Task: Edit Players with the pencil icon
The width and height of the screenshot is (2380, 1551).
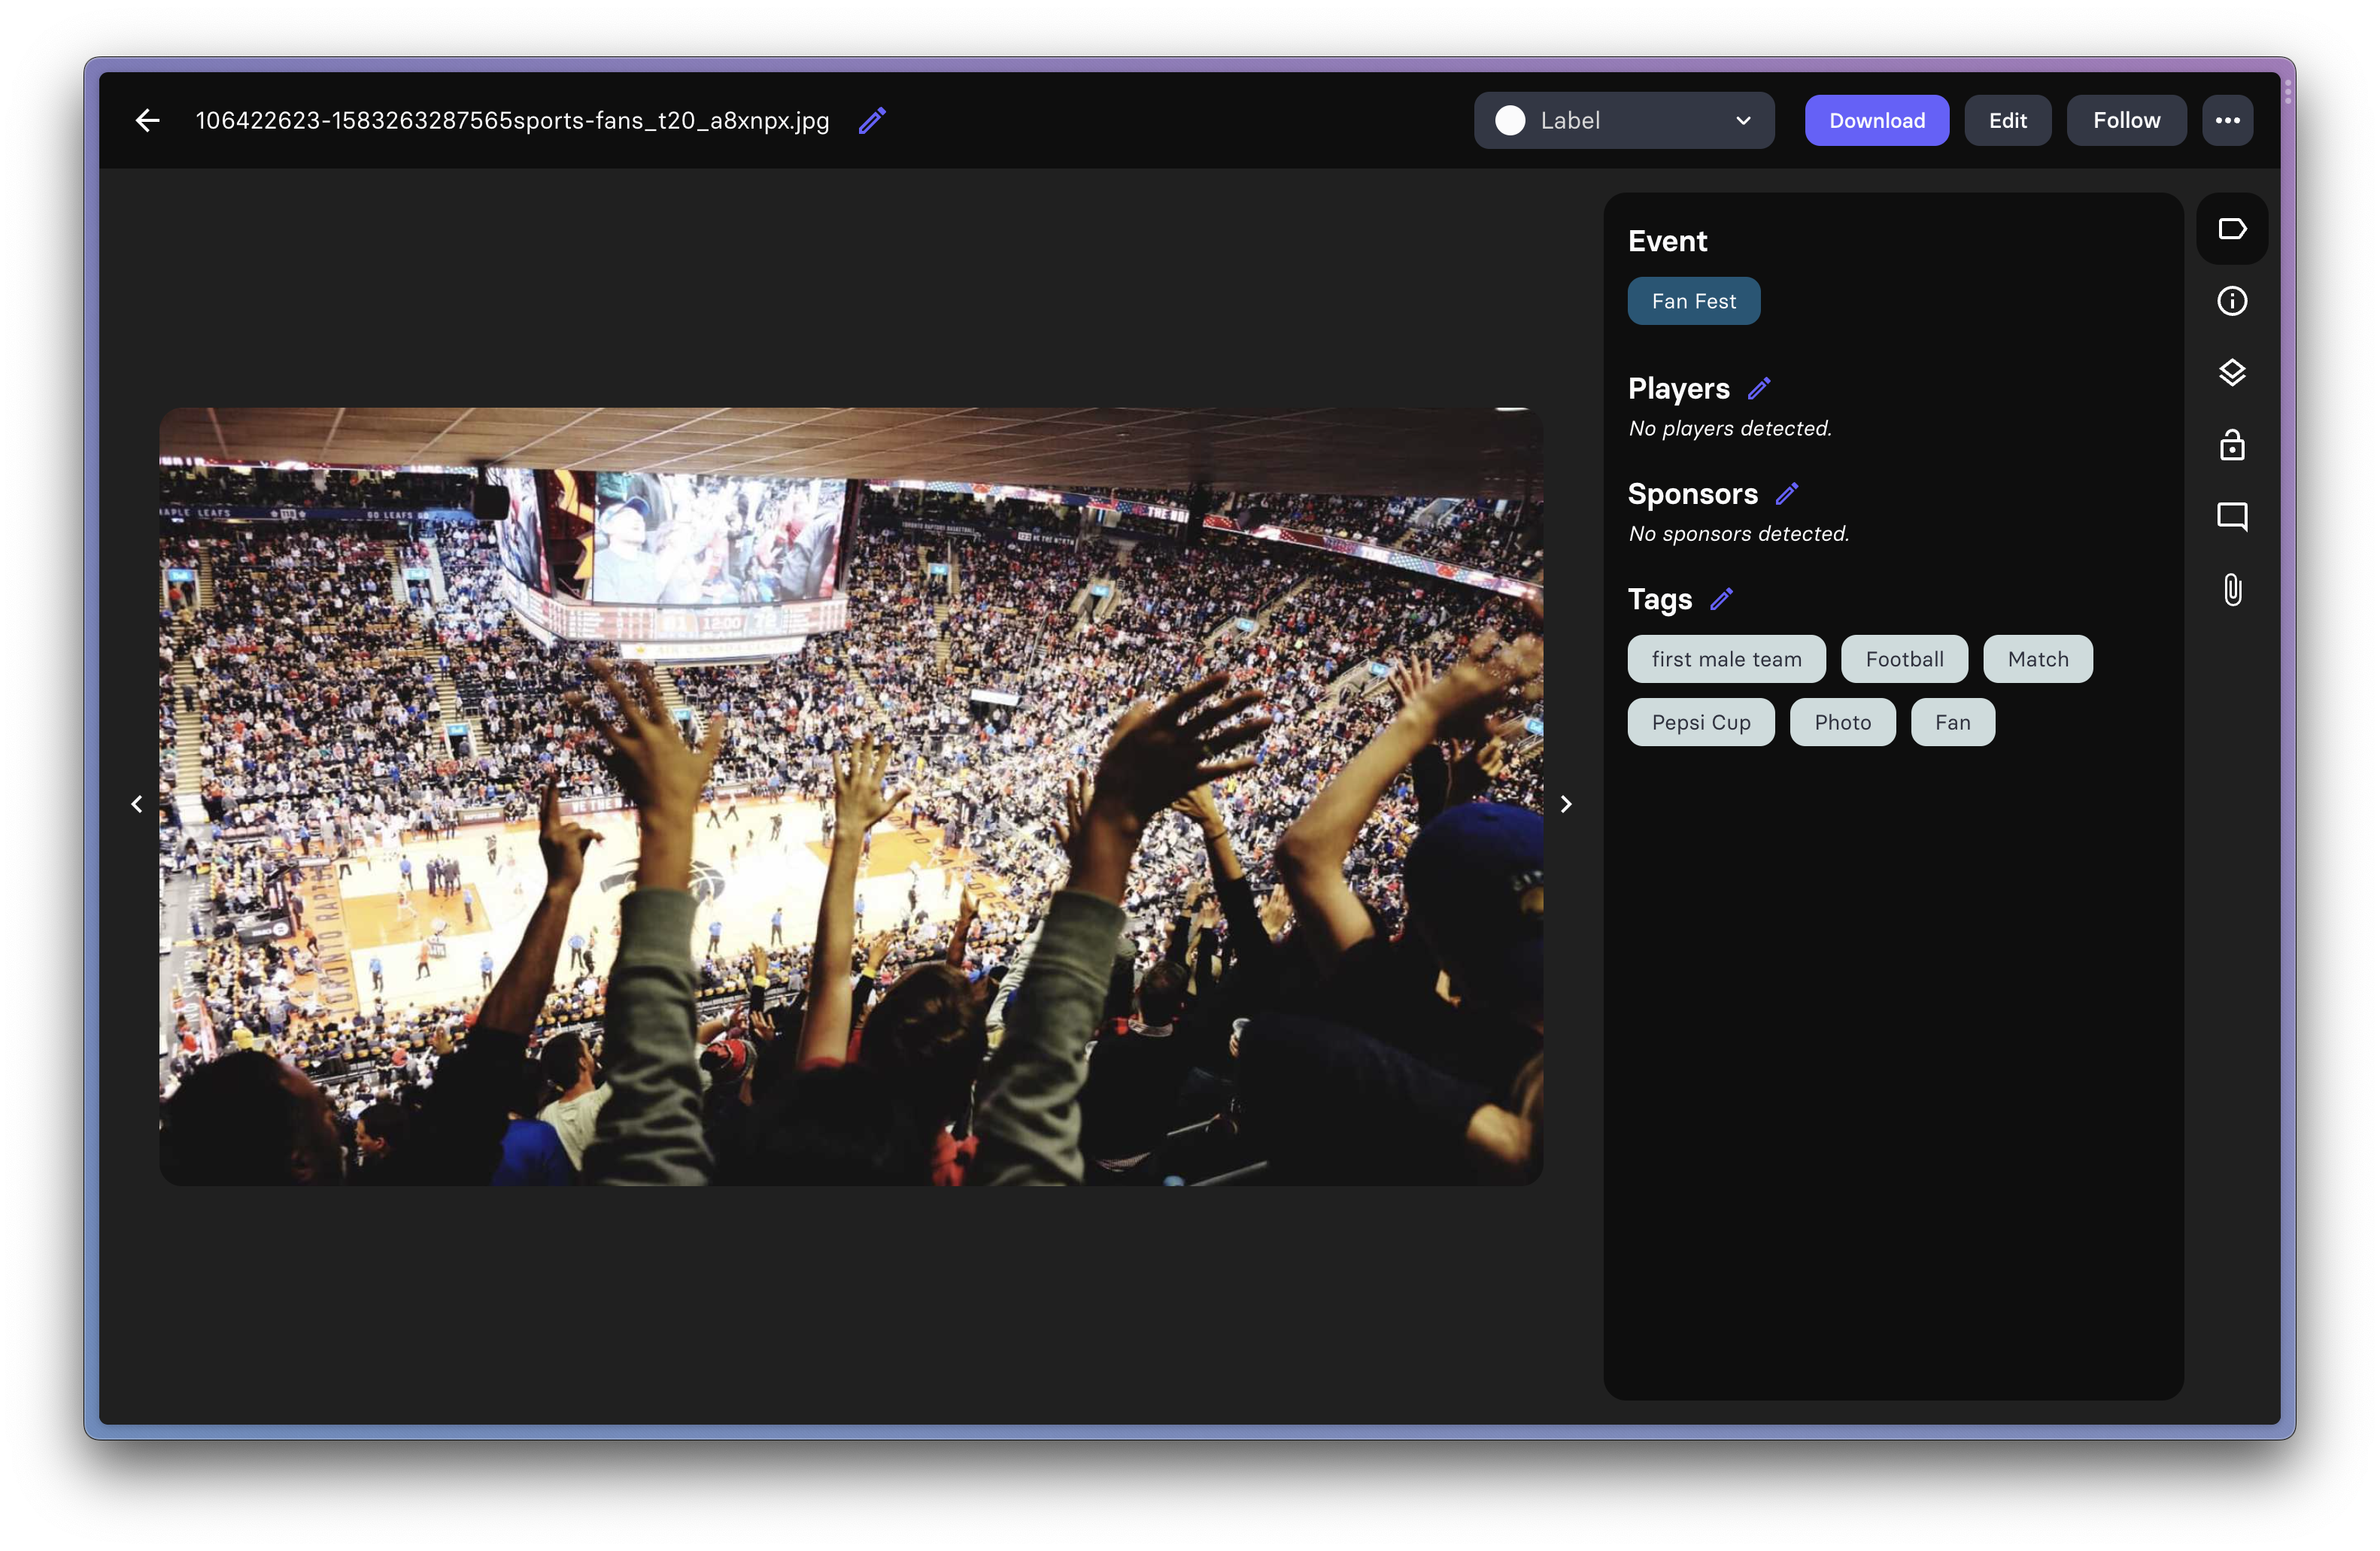Action: [x=1759, y=388]
